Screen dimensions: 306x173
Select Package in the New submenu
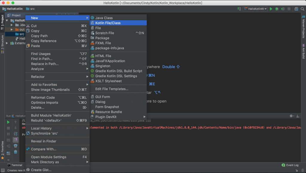coord(118,38)
